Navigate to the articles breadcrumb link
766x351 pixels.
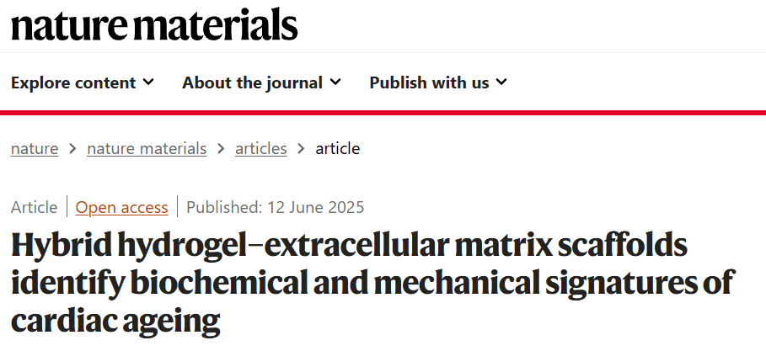(x=260, y=149)
